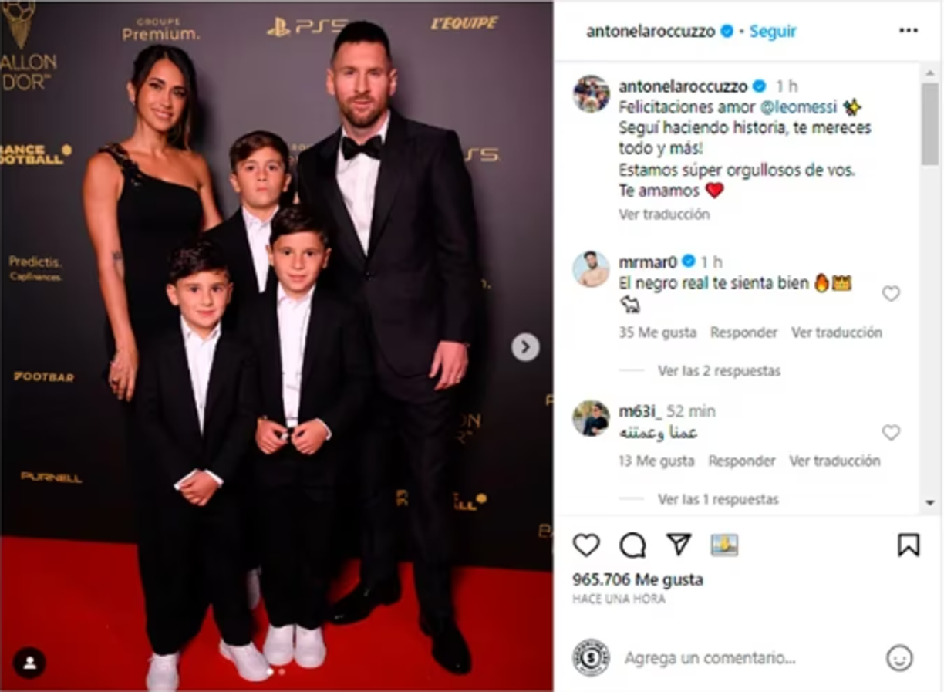
Task: Like mrmar0's comment with heart
Action: click(x=891, y=294)
